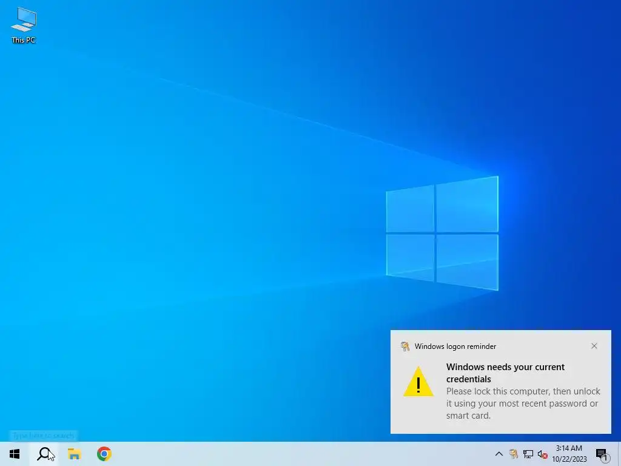The image size is (621, 466).
Task: Click the yellow warning triangle icon
Action: 418,382
